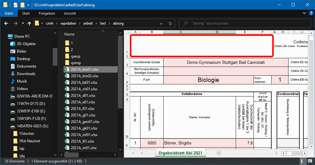
Task: Expand the recent locations dropdown arrow
Action: point(22,23)
